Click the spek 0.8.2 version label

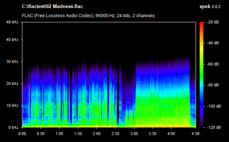pyautogui.click(x=210, y=7)
